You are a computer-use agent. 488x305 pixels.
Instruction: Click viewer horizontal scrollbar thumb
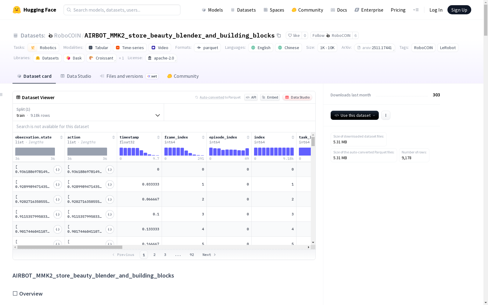(x=70, y=247)
